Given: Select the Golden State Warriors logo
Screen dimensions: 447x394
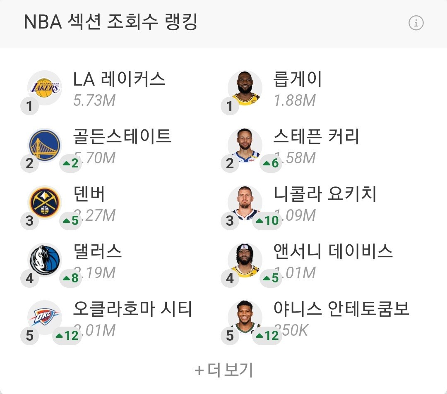Looking at the screenshot, I should (44, 145).
